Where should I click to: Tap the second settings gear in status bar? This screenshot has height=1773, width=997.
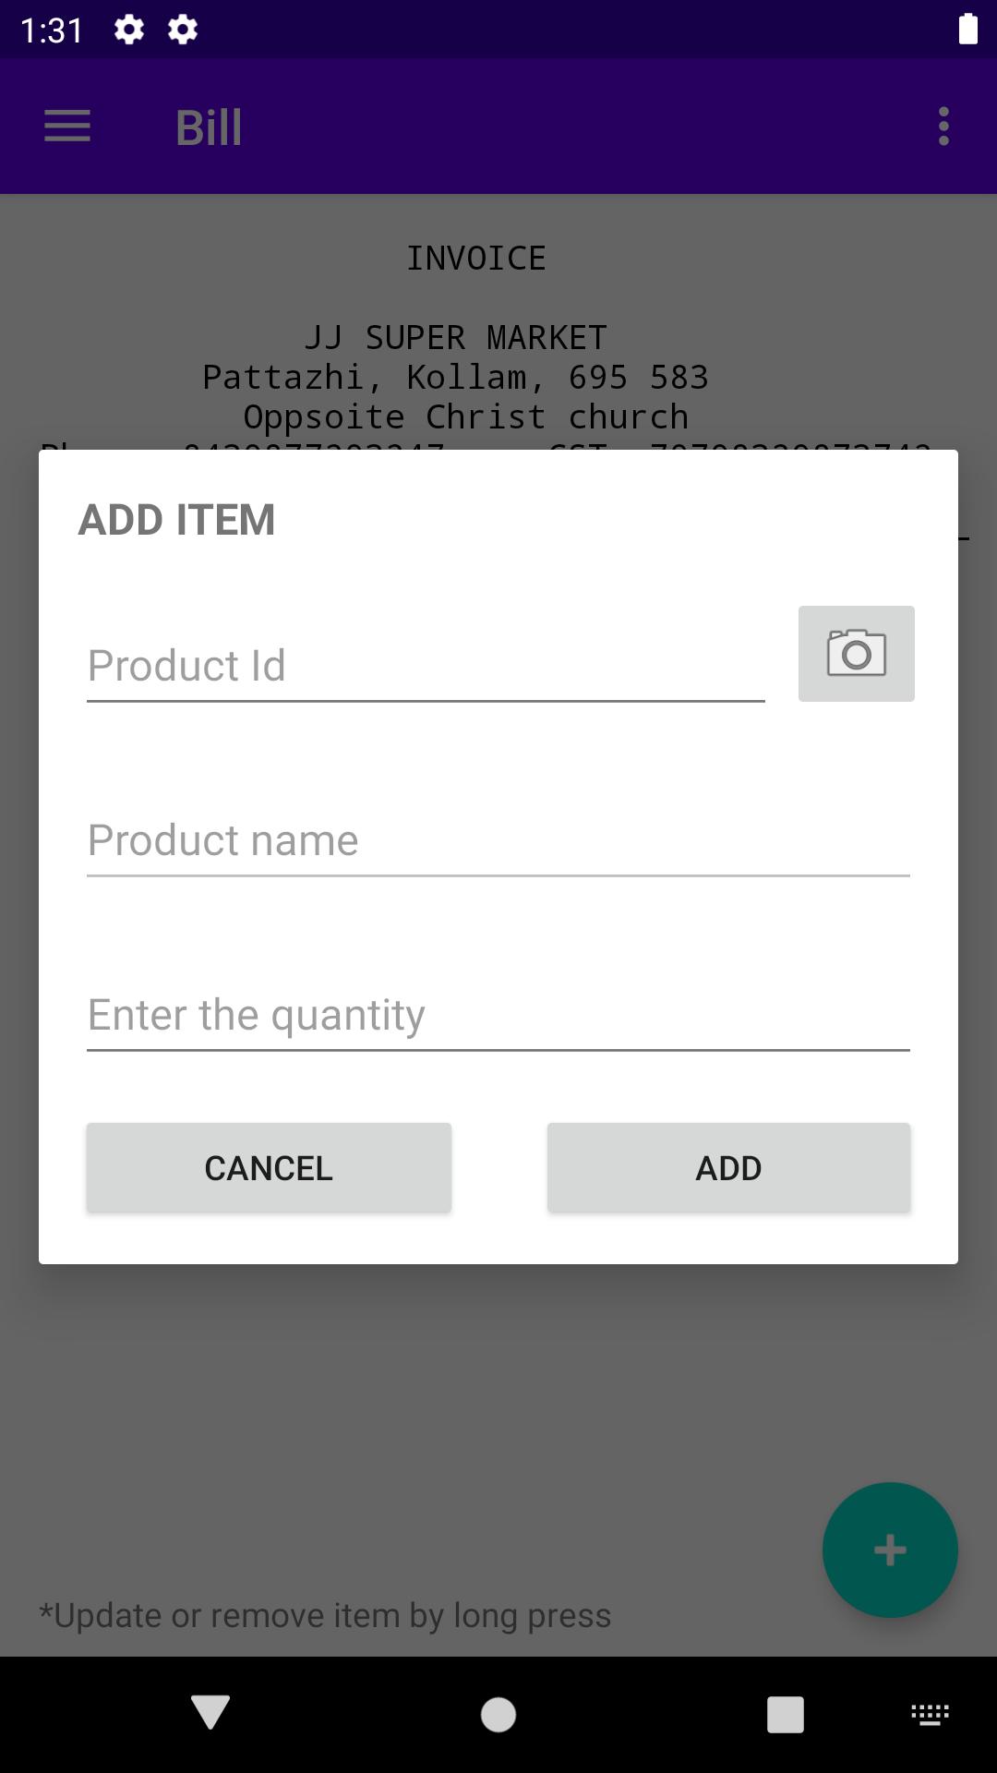[x=183, y=30]
